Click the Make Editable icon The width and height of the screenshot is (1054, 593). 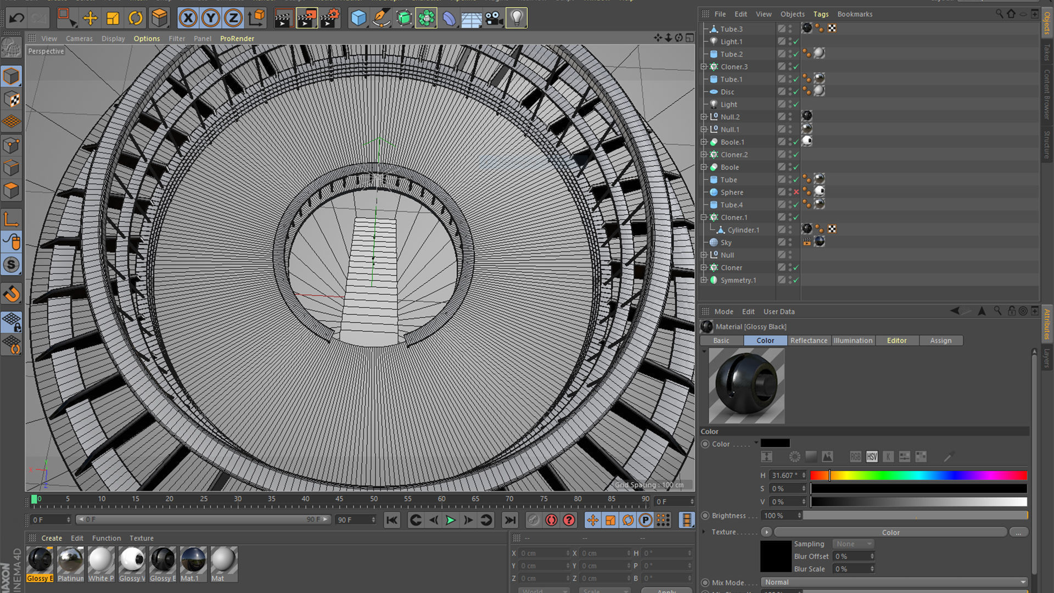coord(12,48)
